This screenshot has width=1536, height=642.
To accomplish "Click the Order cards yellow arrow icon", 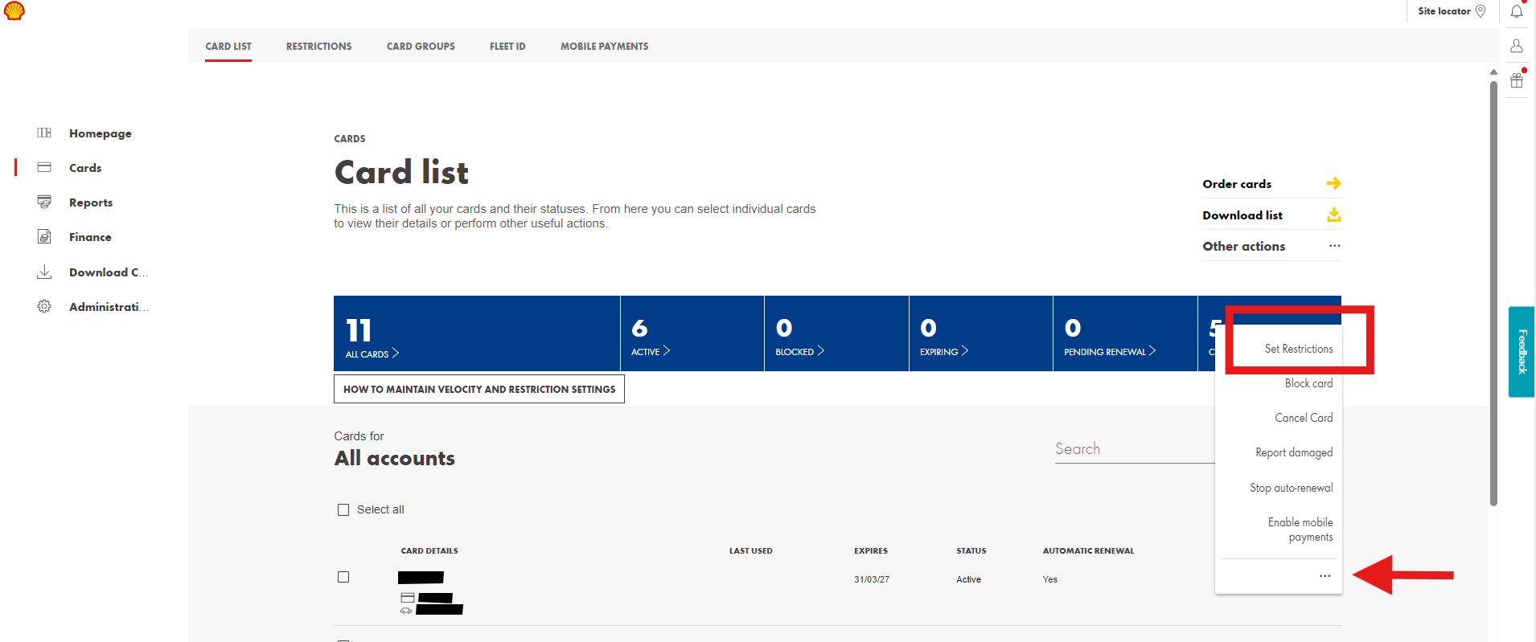I will [1333, 184].
